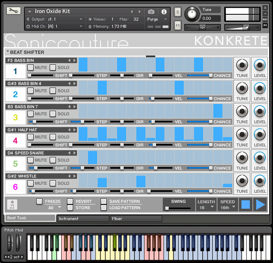Click the Pitch wheel
The height and width of the screenshot is (263, 273).
[x=10, y=243]
